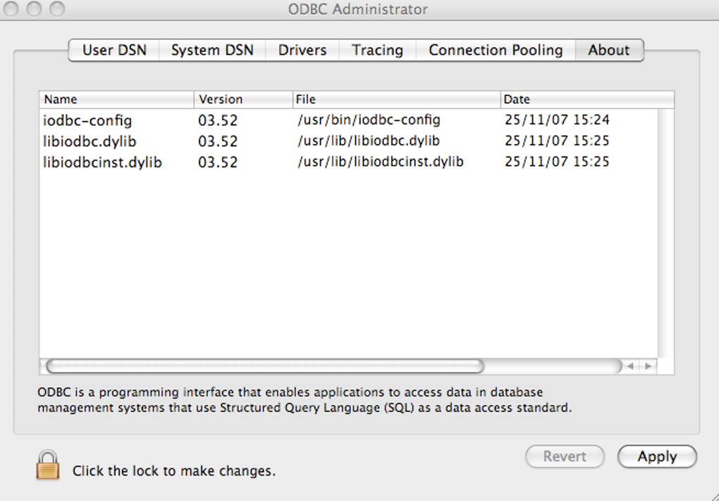Select the libiodbcinst.dylib row
Viewport: 719px width, 501px height.
click(x=102, y=162)
